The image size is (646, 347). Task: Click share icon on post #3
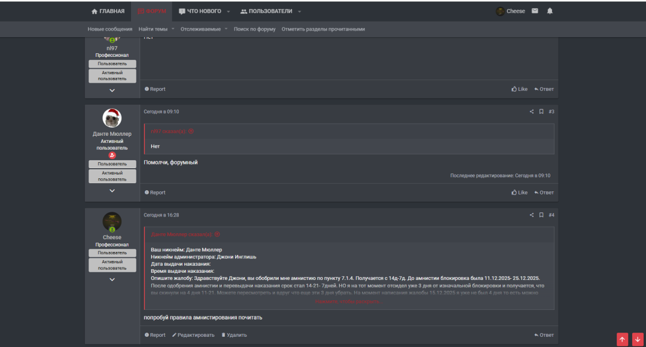pos(532,112)
